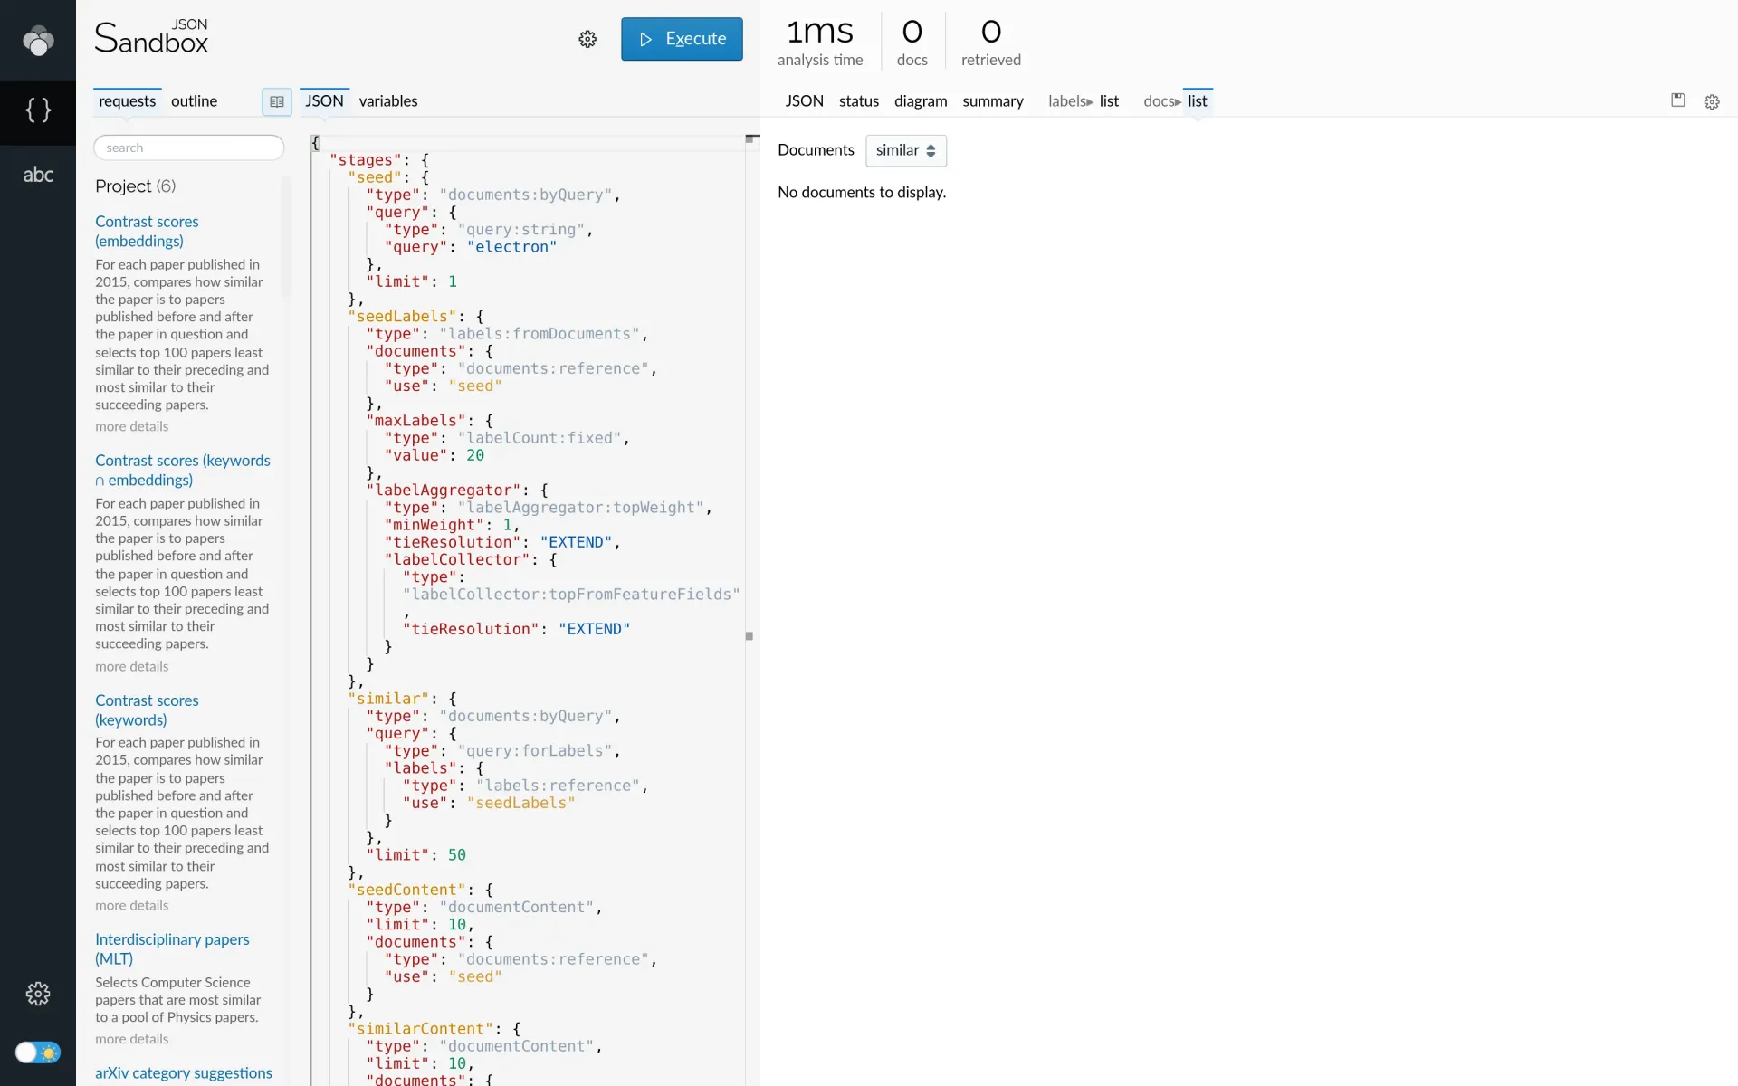Click the "electron" query value in editor
This screenshot has height=1086, width=1738.
click(x=511, y=247)
